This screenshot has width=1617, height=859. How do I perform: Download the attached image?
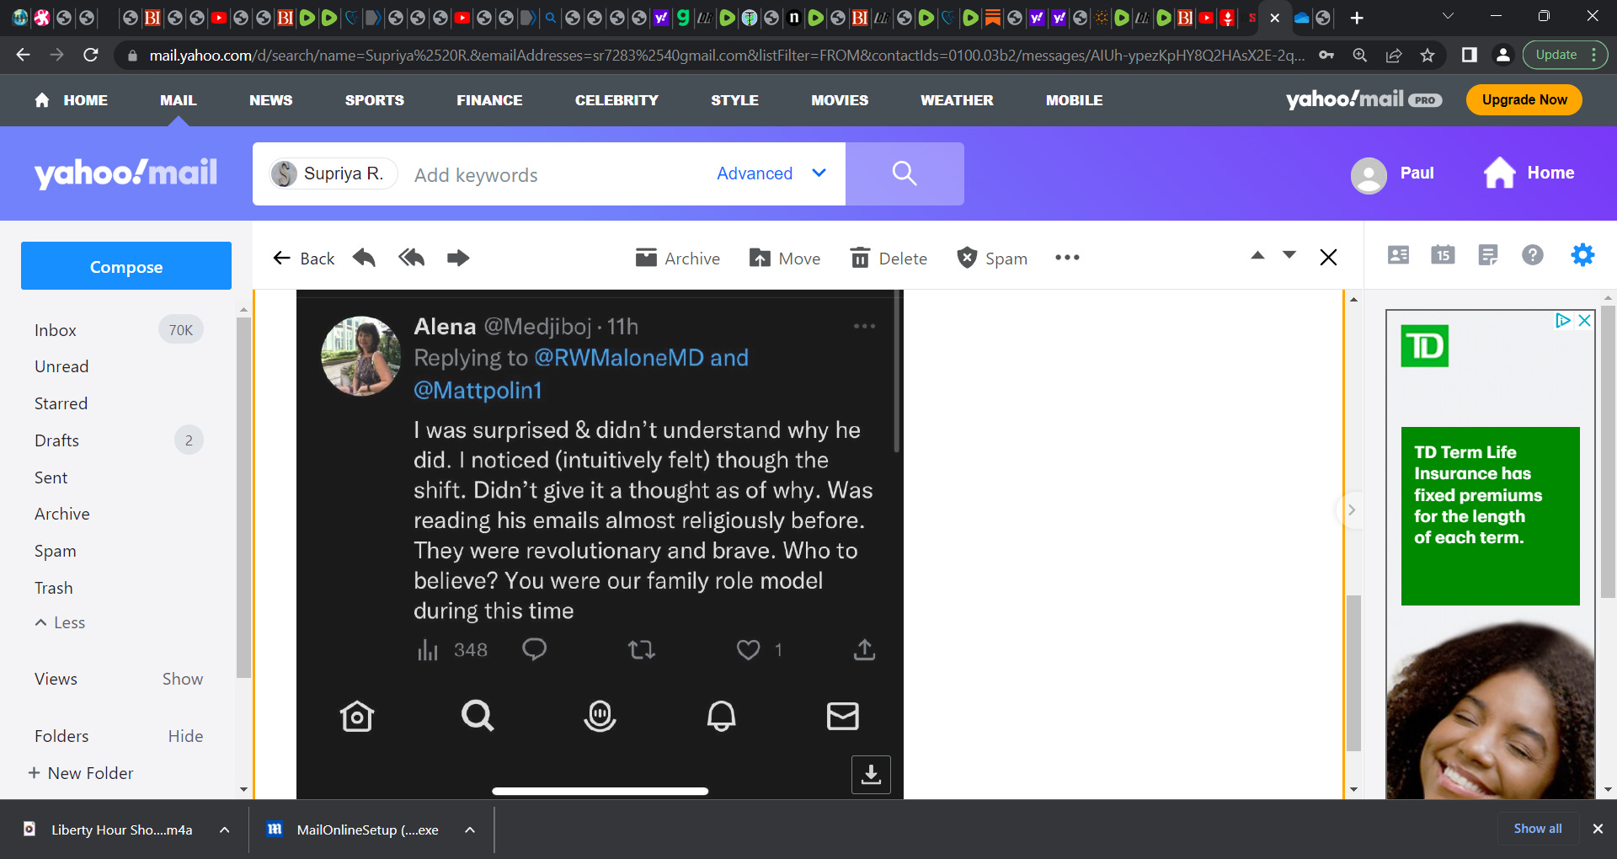point(871,774)
